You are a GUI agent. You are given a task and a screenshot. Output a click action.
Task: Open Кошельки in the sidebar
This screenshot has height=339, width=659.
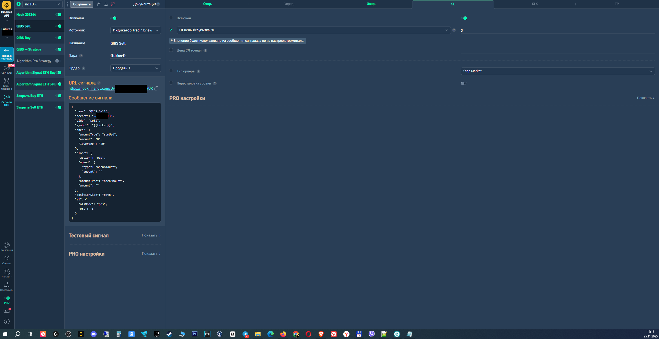click(7, 247)
